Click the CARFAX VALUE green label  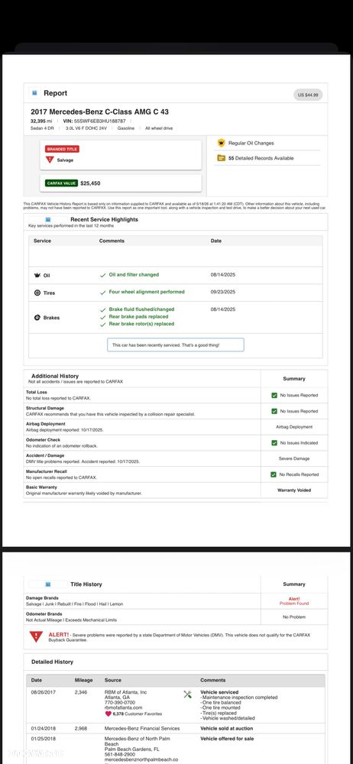click(61, 183)
